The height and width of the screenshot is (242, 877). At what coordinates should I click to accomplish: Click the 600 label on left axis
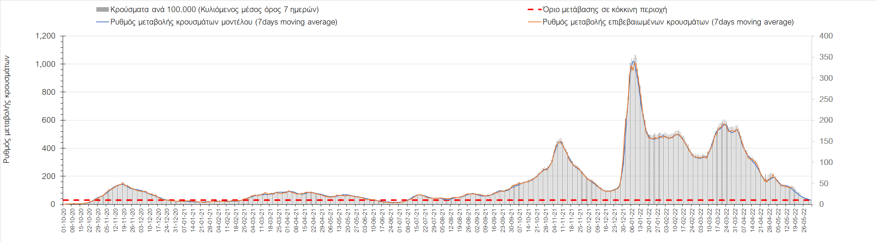pyautogui.click(x=49, y=120)
